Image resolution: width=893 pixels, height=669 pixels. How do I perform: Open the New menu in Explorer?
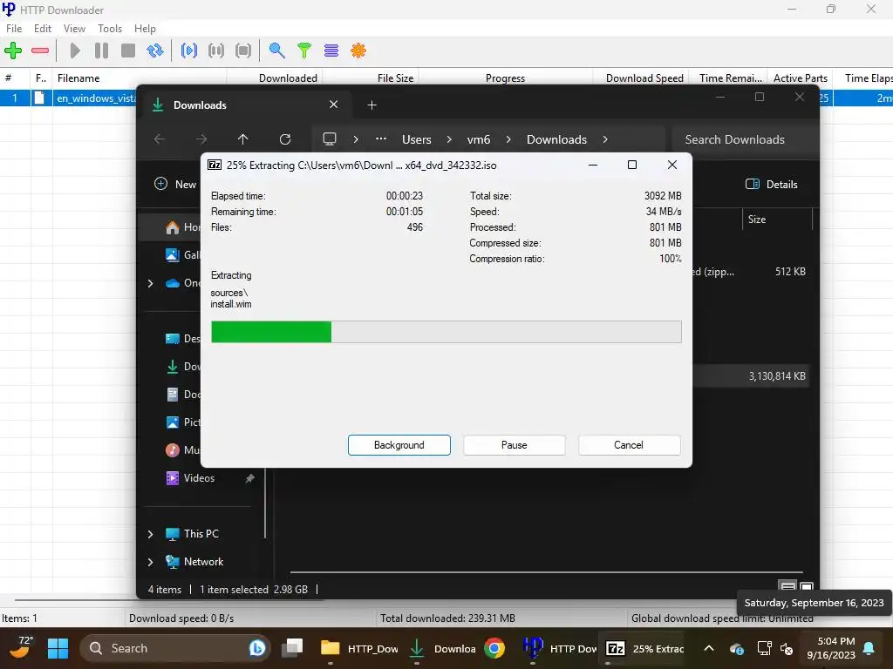tap(175, 184)
